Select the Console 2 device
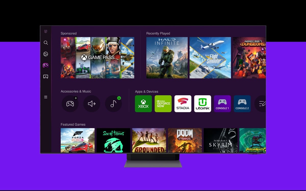 (x=242, y=104)
